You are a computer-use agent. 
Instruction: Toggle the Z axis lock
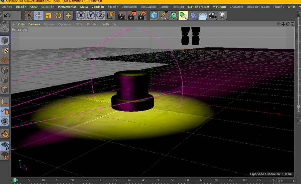100,15
